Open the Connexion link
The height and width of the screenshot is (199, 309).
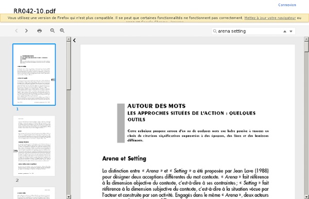[x=287, y=5]
